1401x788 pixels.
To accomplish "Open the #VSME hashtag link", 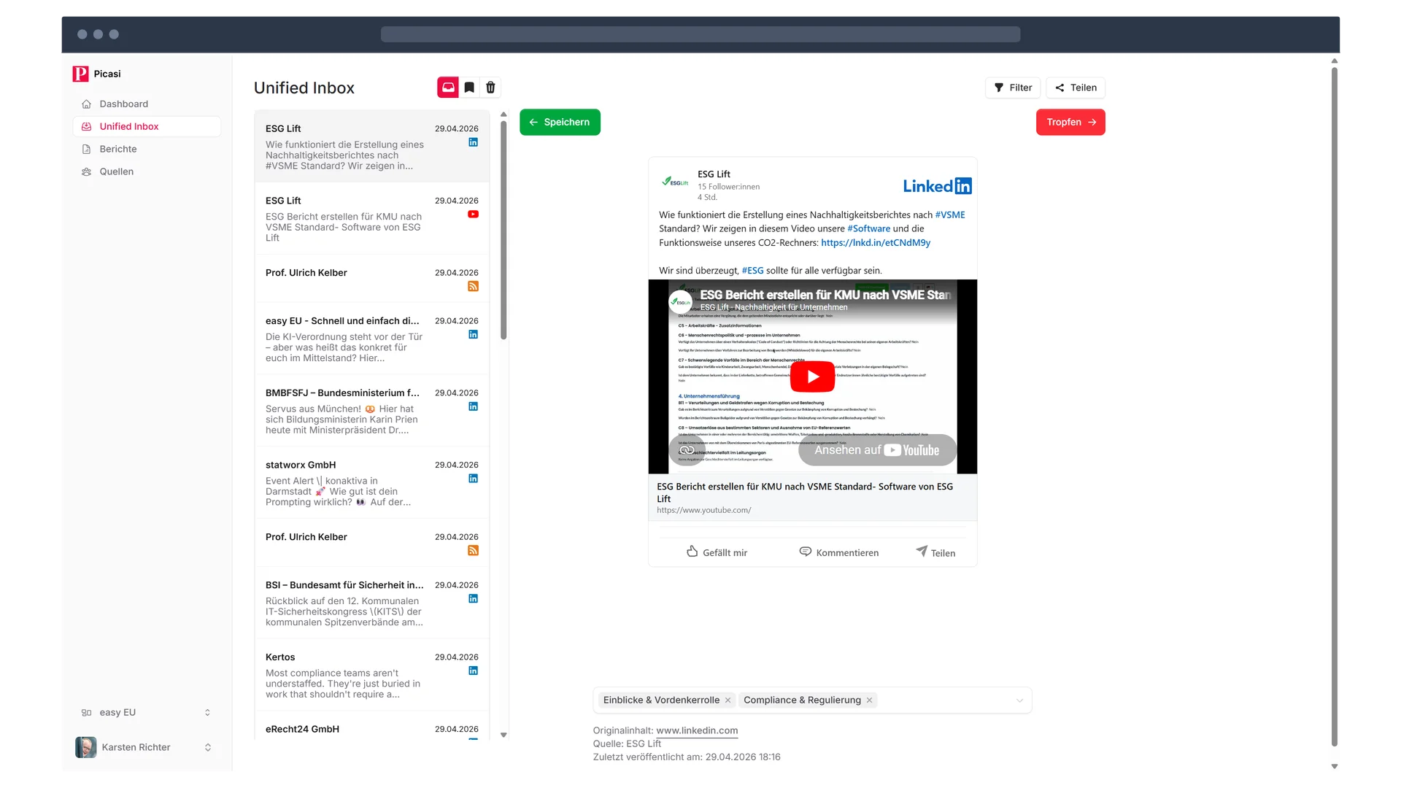I will coord(949,215).
